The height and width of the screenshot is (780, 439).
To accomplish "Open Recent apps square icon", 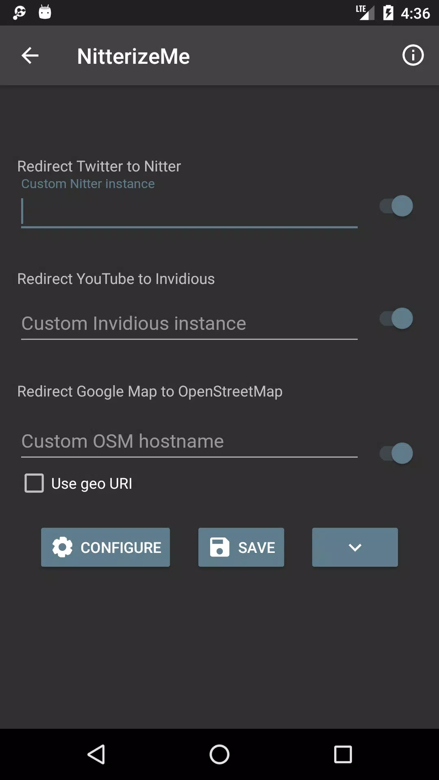I will 343,754.
